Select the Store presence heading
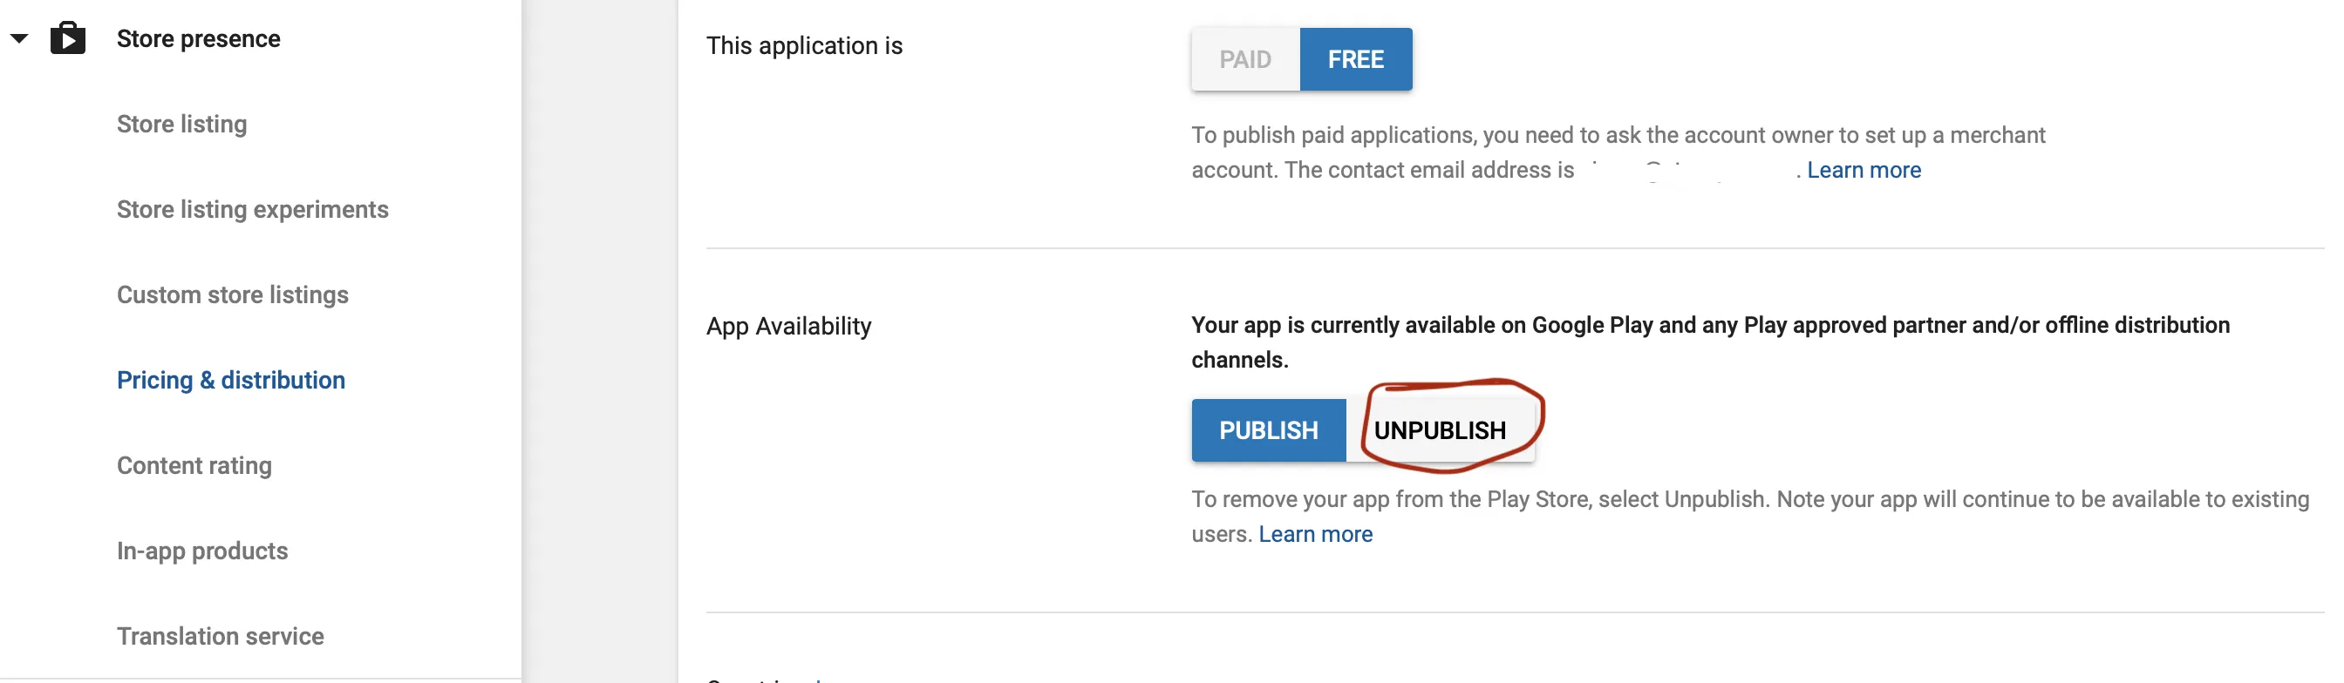The image size is (2344, 683). click(x=198, y=39)
